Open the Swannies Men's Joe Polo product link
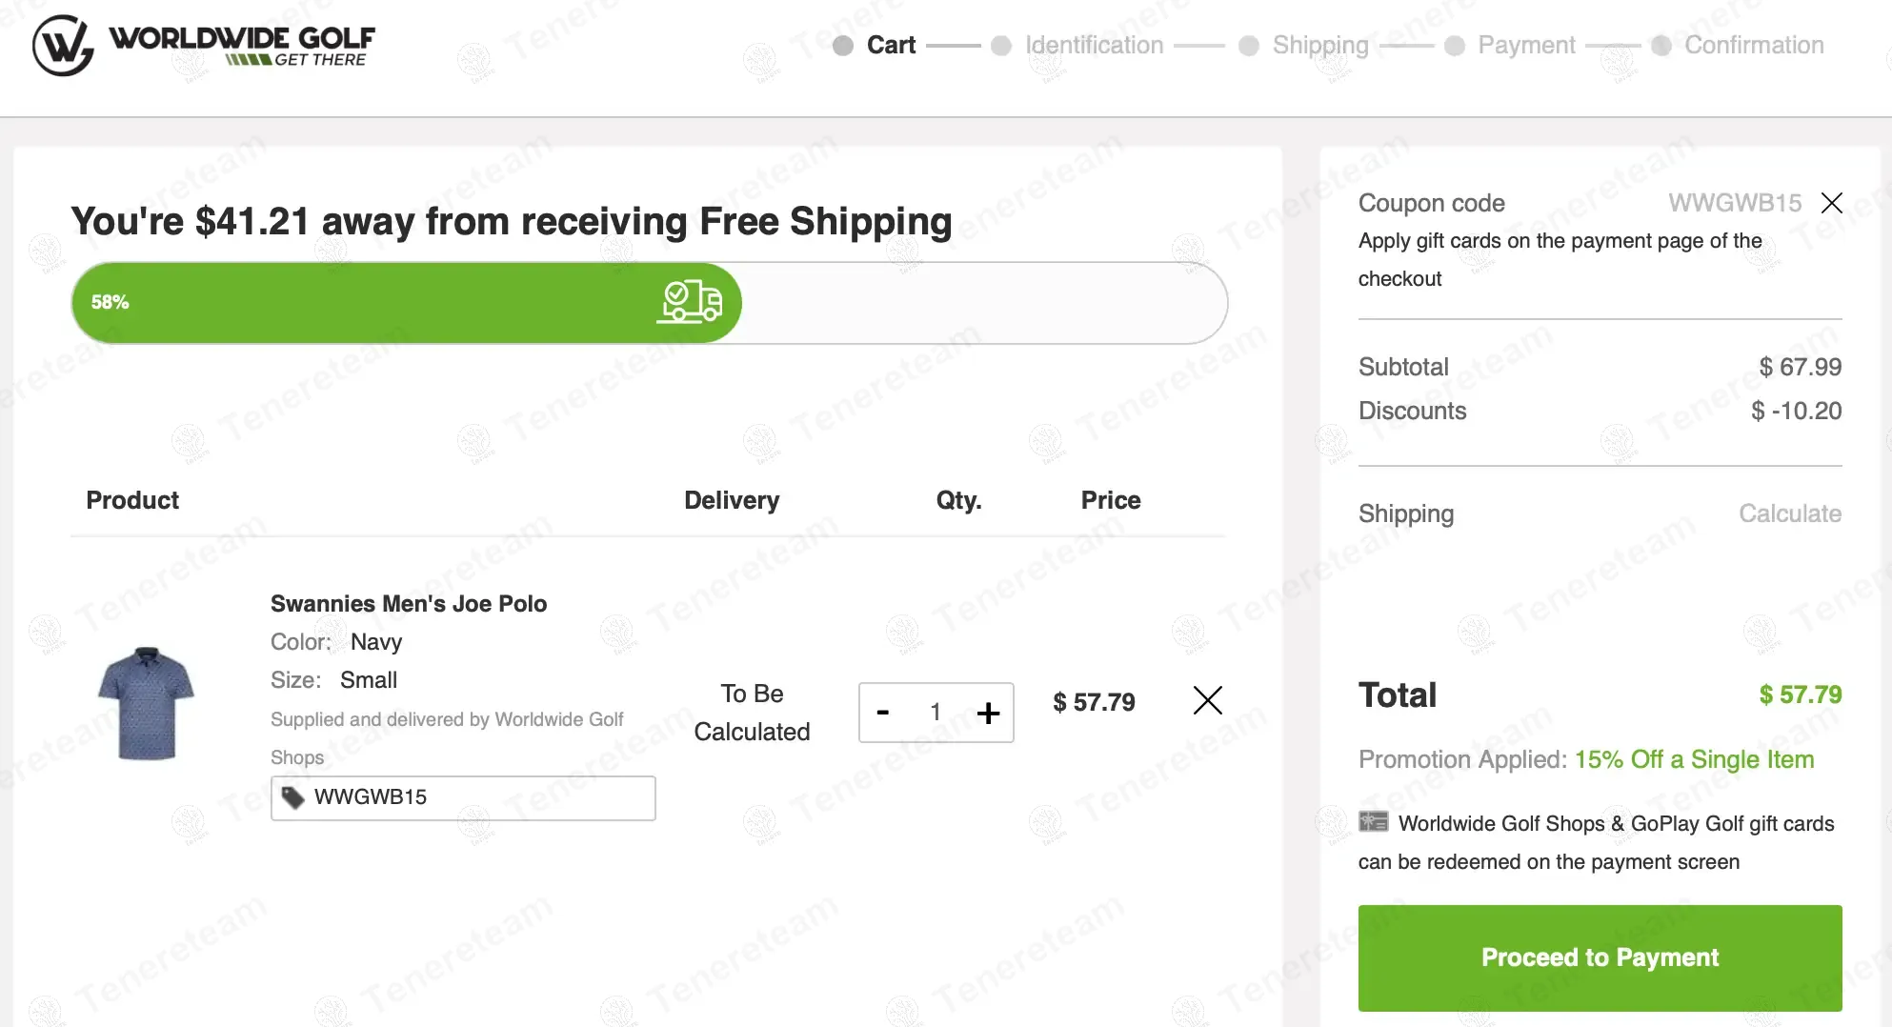The height and width of the screenshot is (1027, 1892). [408, 603]
